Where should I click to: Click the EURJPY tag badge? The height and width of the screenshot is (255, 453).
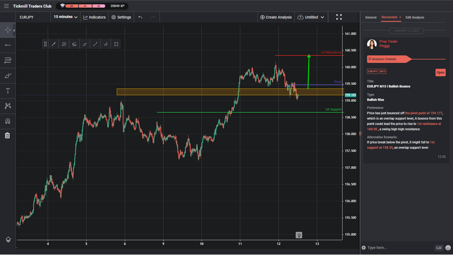click(x=372, y=71)
